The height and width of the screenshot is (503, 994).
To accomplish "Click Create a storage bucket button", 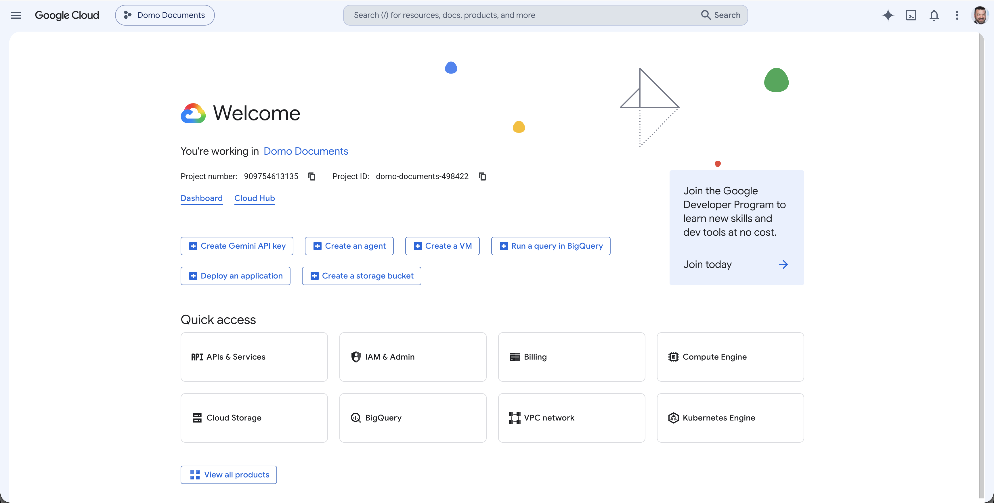I will (x=362, y=276).
